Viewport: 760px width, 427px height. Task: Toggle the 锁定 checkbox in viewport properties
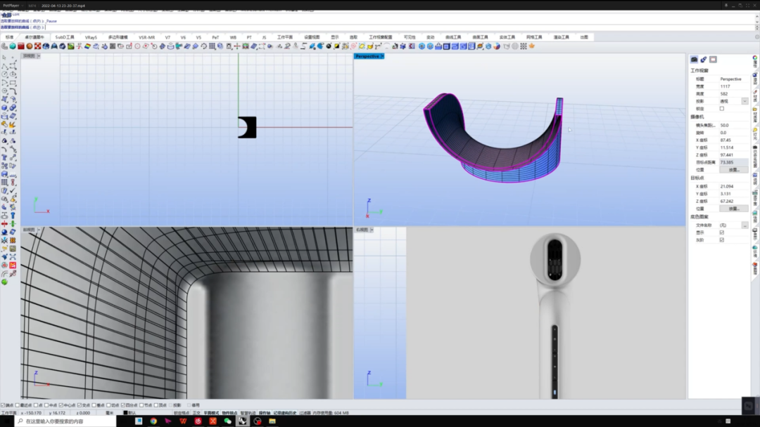pos(722,109)
